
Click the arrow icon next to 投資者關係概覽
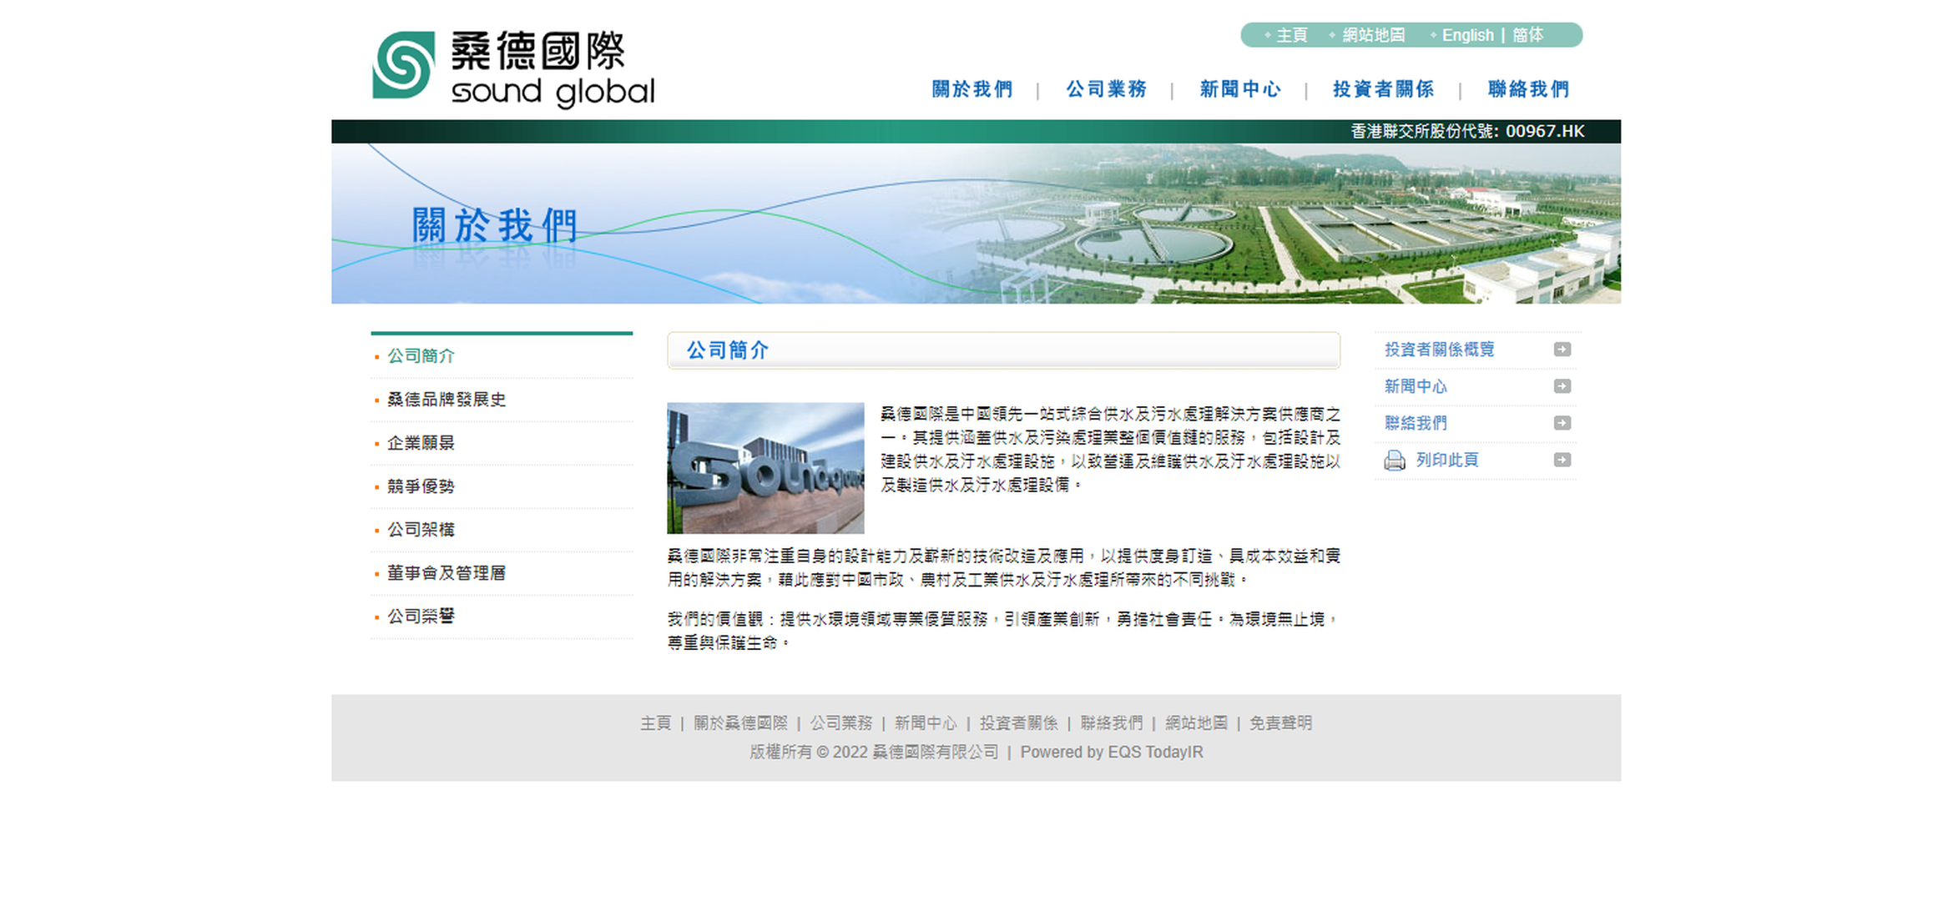pos(1561,350)
